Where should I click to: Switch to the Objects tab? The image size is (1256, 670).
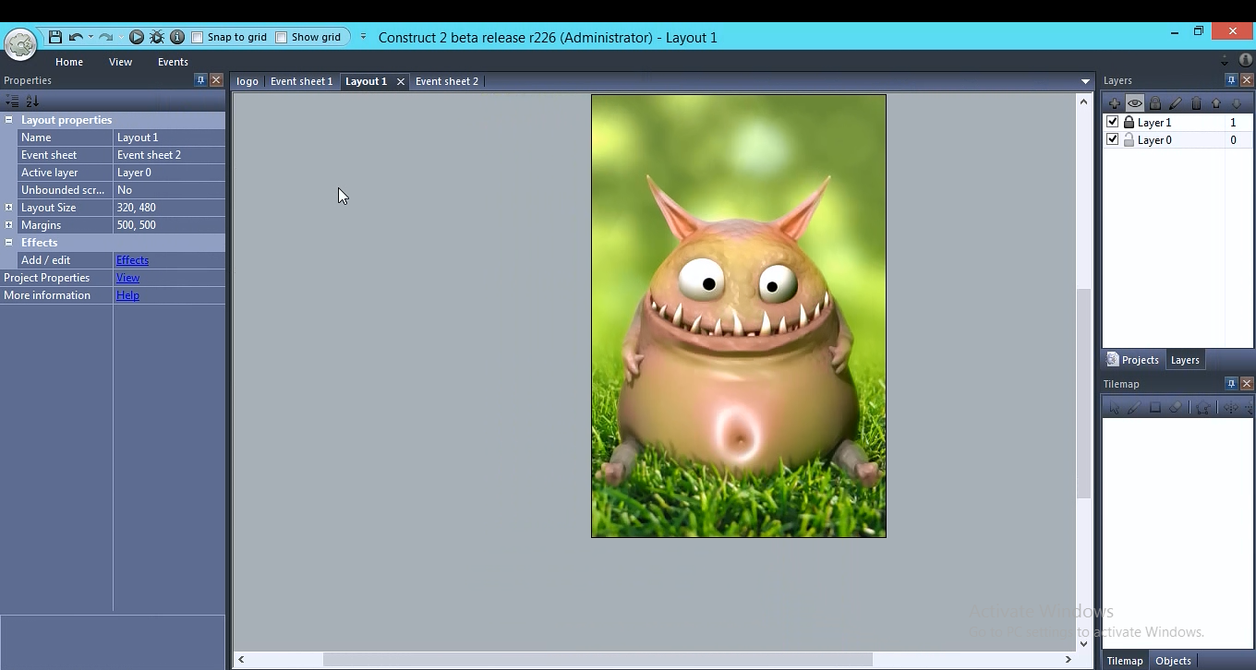[x=1173, y=661]
